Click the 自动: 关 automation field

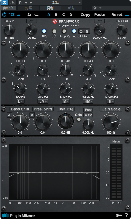8,8
